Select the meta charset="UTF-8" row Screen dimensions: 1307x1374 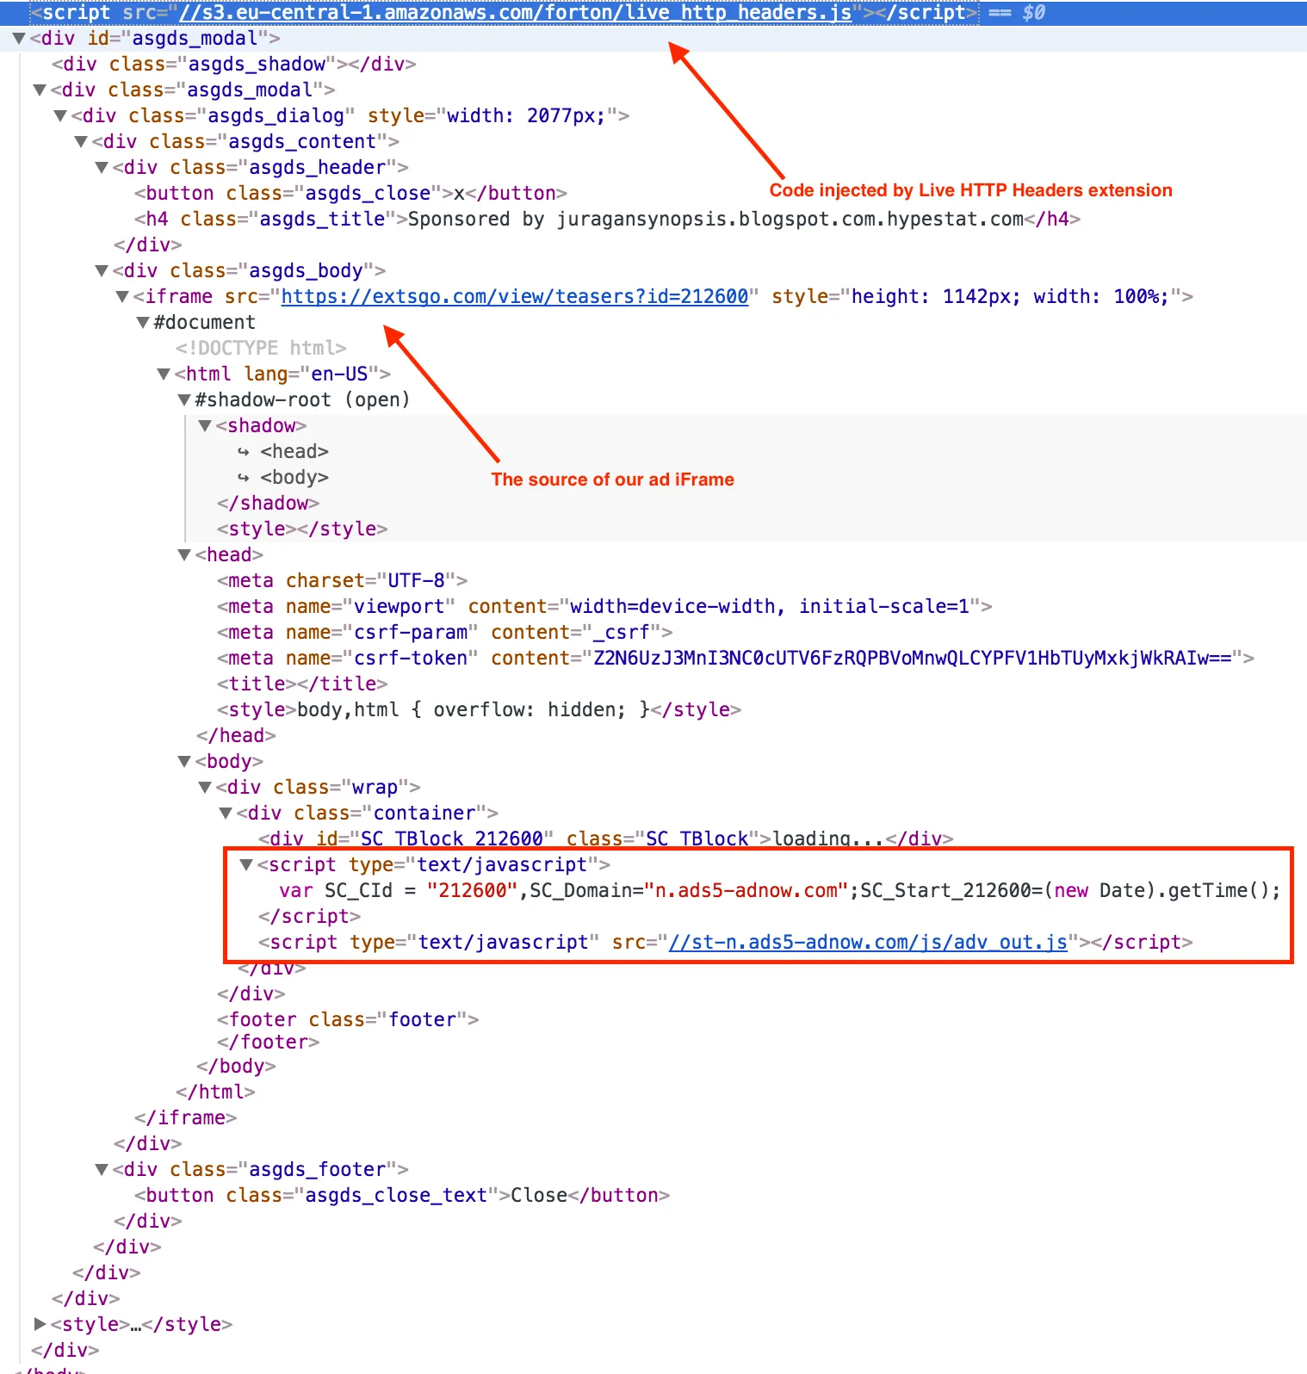point(343,581)
